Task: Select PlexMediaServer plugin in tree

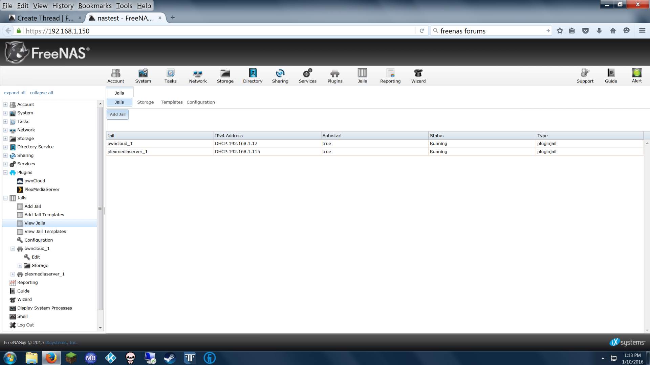Action: (42, 189)
